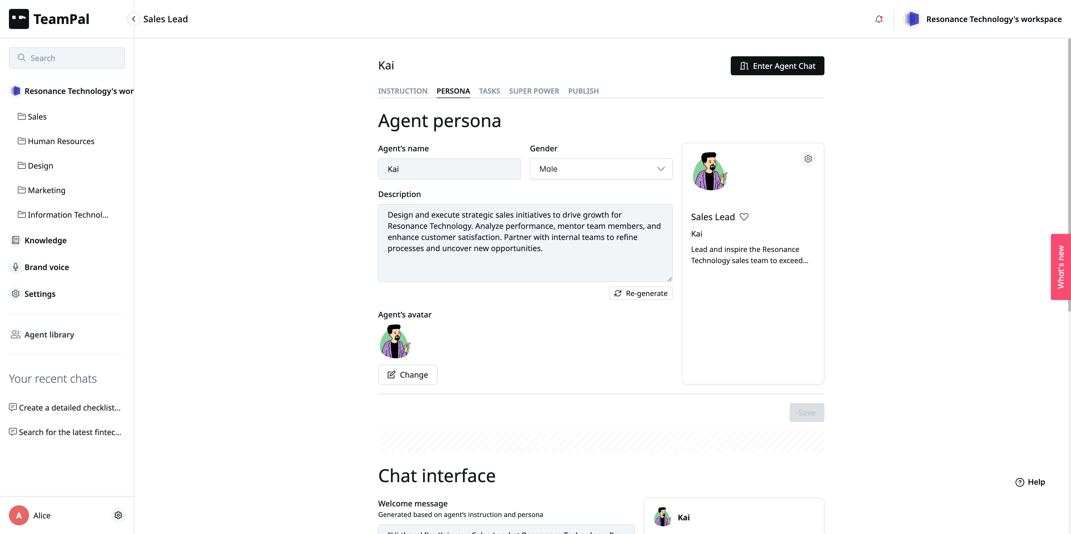
Task: Expand the Sales folder in the sidebar
Action: click(x=37, y=117)
